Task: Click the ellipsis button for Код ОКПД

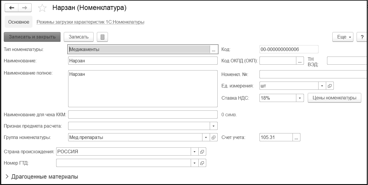Action: coord(300,61)
